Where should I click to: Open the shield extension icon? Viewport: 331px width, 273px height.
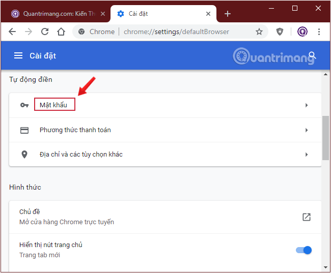280,32
